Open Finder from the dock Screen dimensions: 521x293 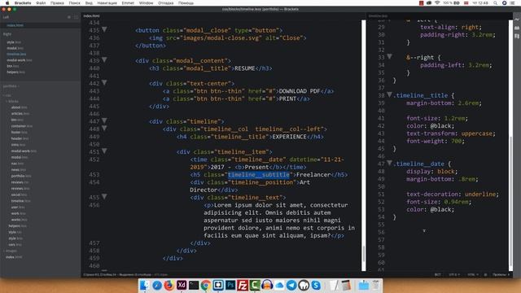coord(145,285)
